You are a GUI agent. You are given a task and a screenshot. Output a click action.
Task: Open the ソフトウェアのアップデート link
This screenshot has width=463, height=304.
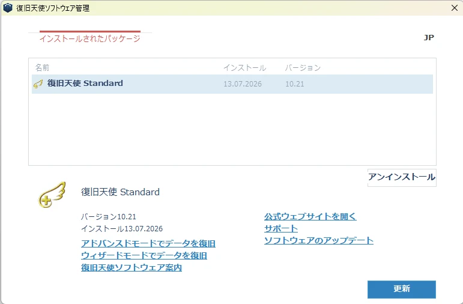[x=319, y=240]
